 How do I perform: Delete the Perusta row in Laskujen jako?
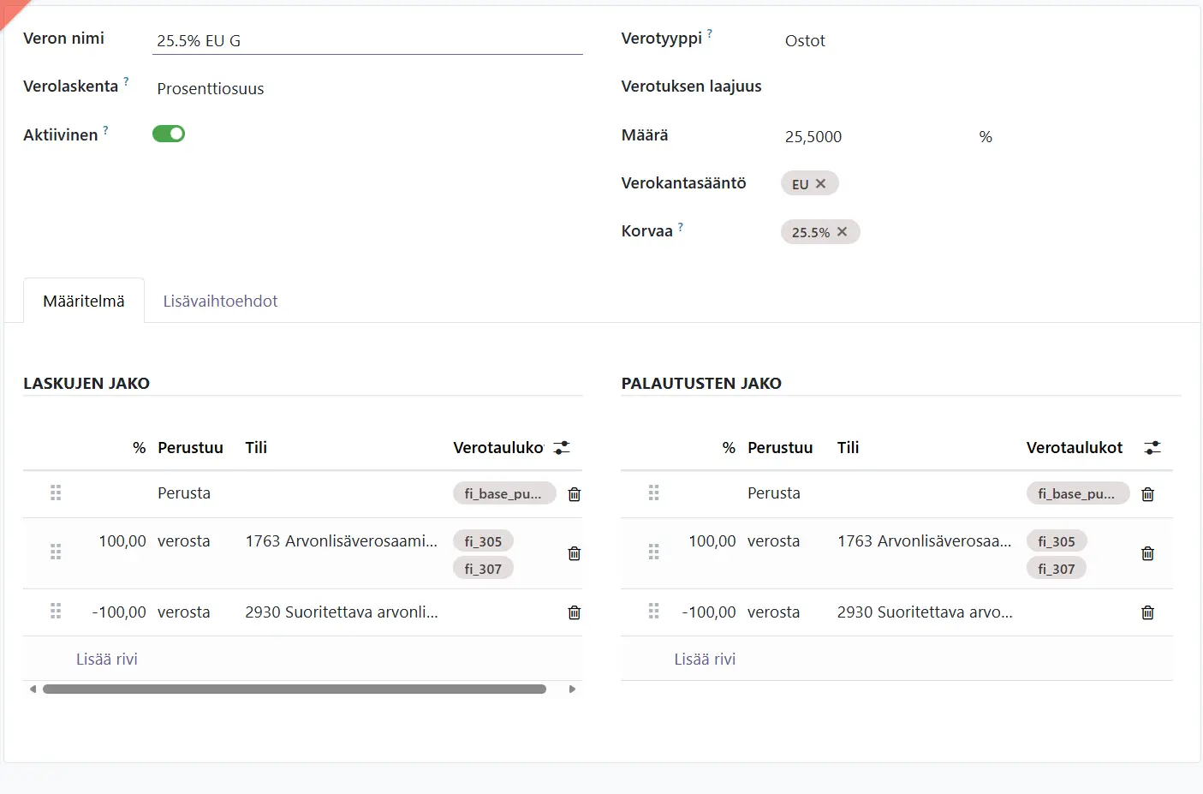coord(575,494)
